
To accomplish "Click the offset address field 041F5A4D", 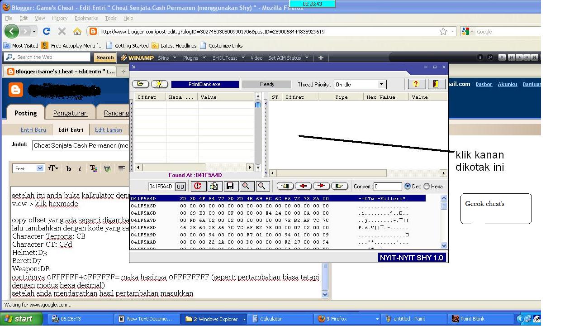I will [161, 187].
